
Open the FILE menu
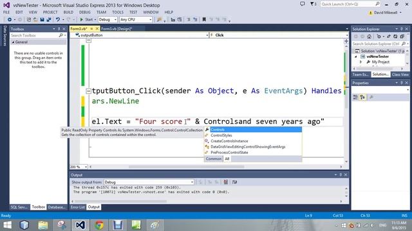tap(6, 12)
